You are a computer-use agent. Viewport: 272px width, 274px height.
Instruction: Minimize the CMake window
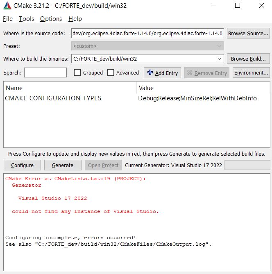pos(214,5)
